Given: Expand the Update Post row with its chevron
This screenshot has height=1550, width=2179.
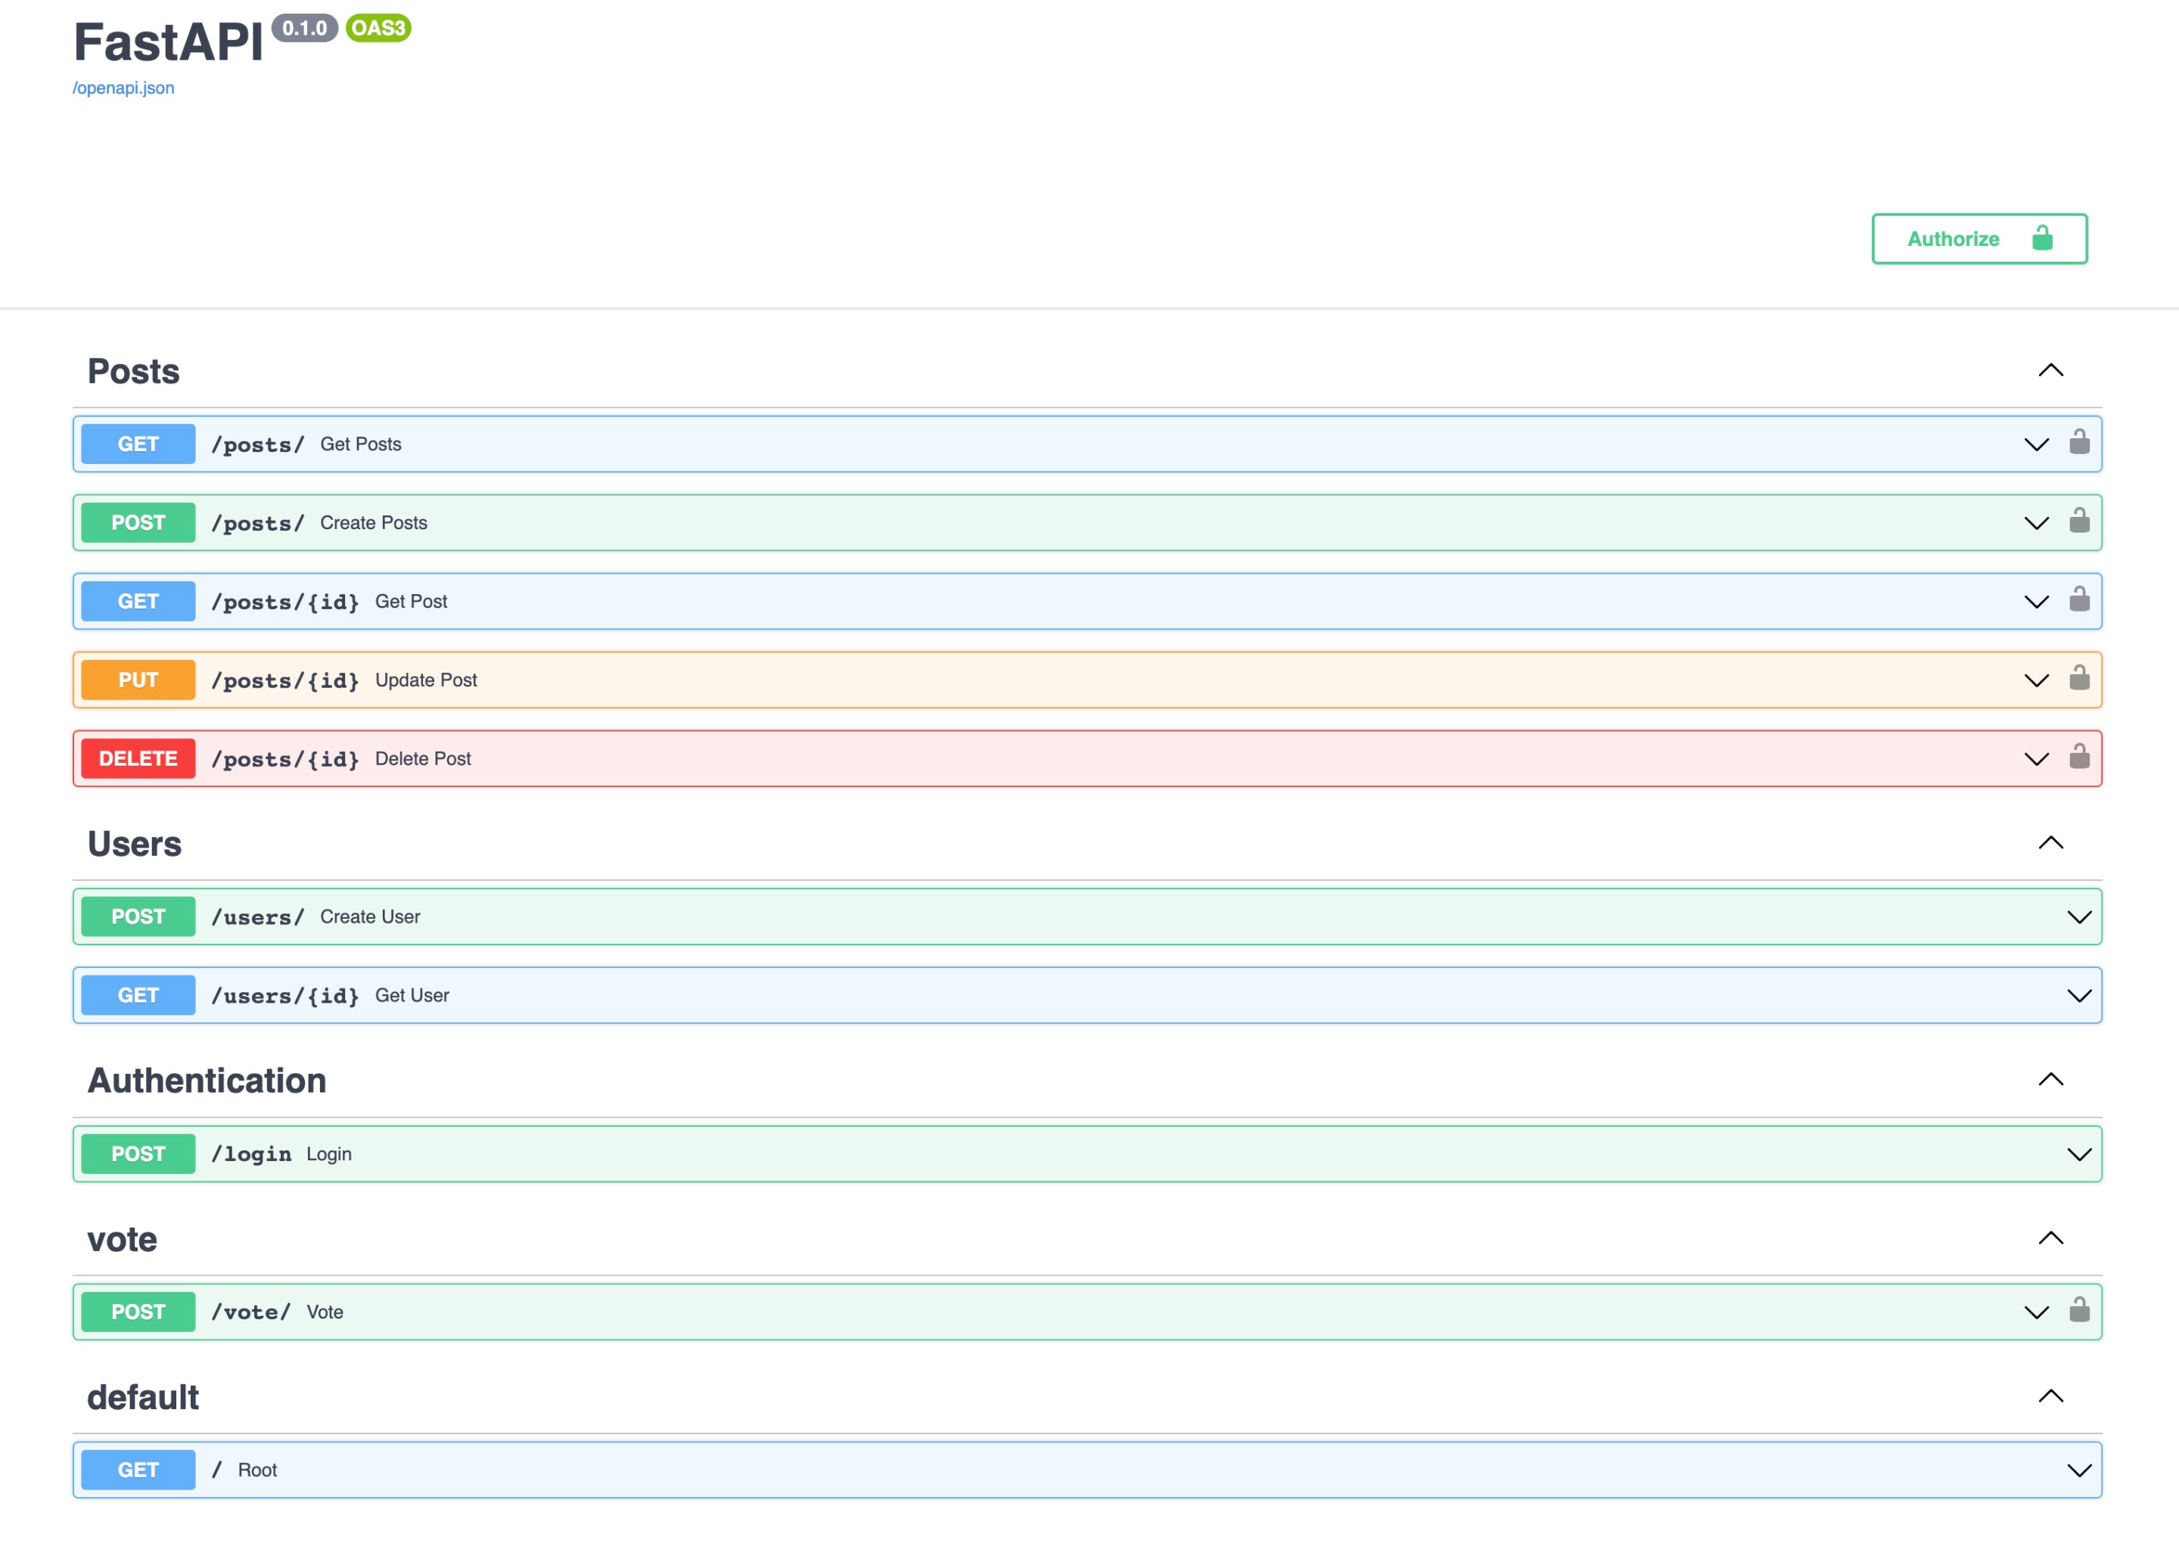Looking at the screenshot, I should tap(2036, 680).
